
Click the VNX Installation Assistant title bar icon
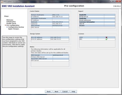tap(2, 2)
